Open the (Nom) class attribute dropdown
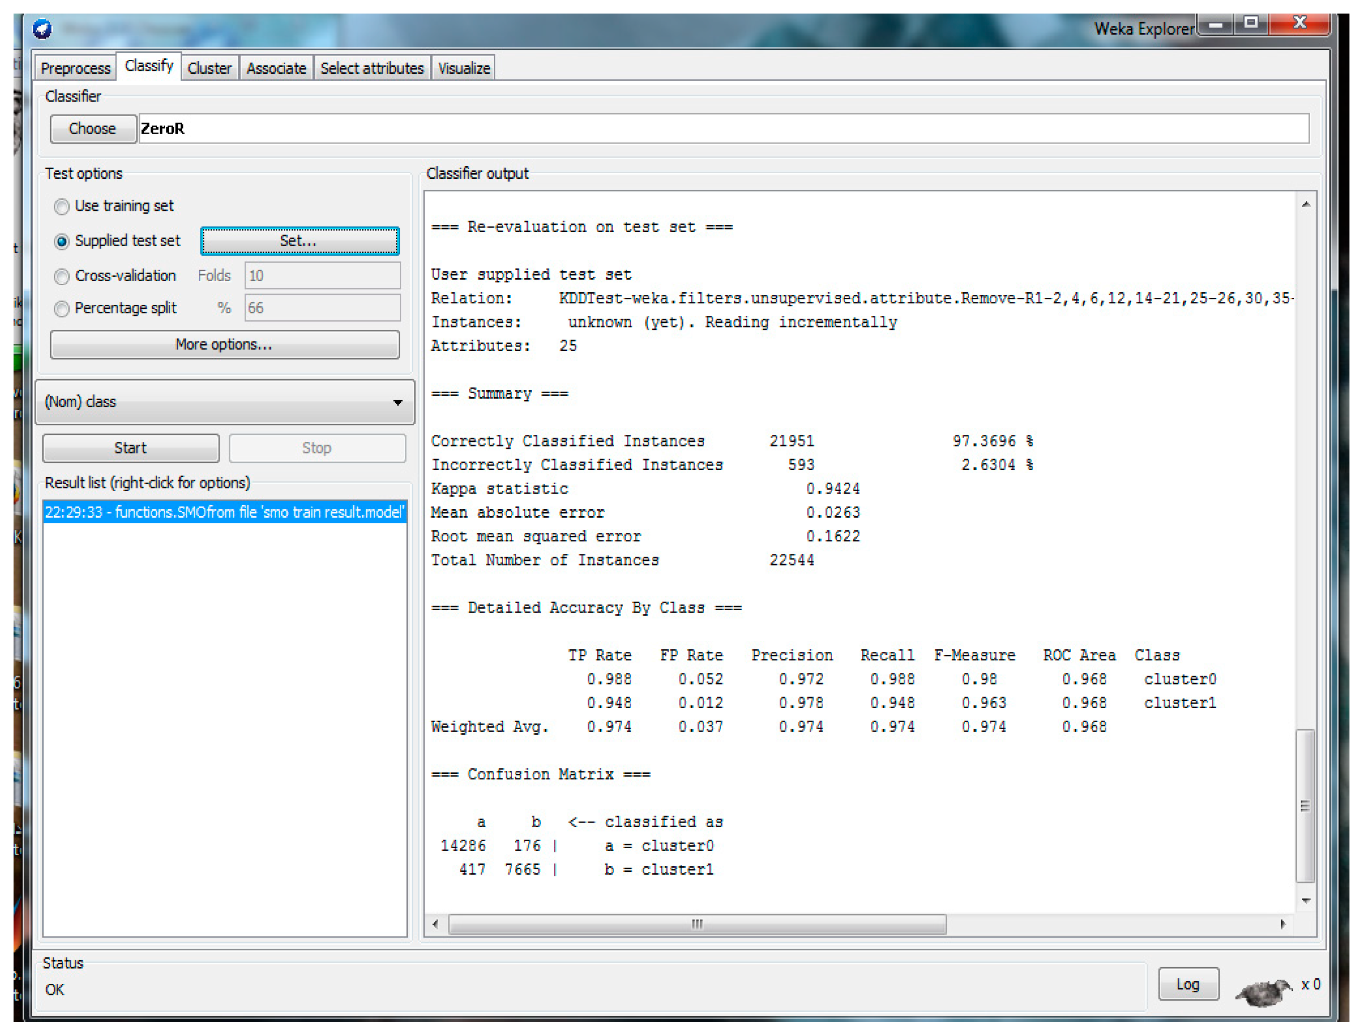 click(x=225, y=402)
